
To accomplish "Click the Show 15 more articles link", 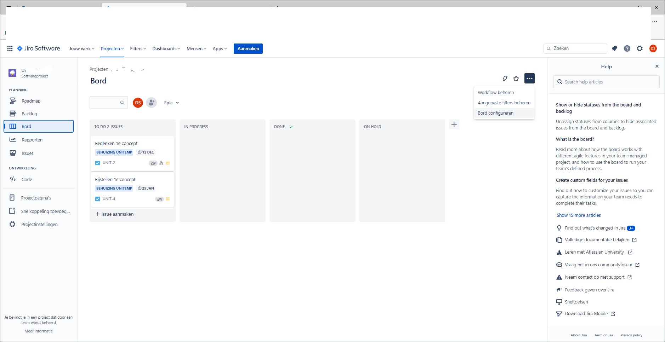I will 578,215.
